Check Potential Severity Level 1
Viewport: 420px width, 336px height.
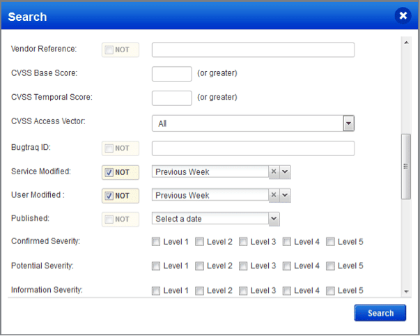point(155,266)
